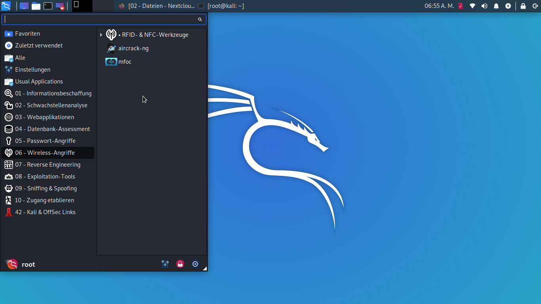
Task: Launch the terminal emulator panel icon
Action: (48, 6)
